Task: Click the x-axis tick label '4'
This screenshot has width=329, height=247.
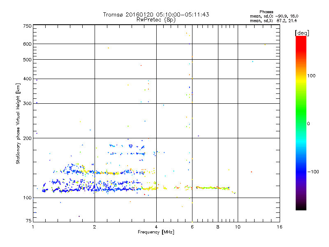Action: tap(156, 227)
